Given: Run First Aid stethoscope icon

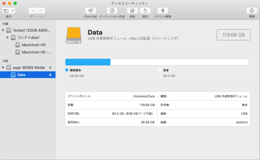Looking at the screenshot, I should click(91, 11).
